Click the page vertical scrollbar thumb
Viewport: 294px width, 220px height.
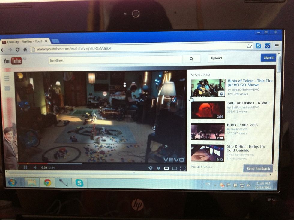click(x=279, y=64)
